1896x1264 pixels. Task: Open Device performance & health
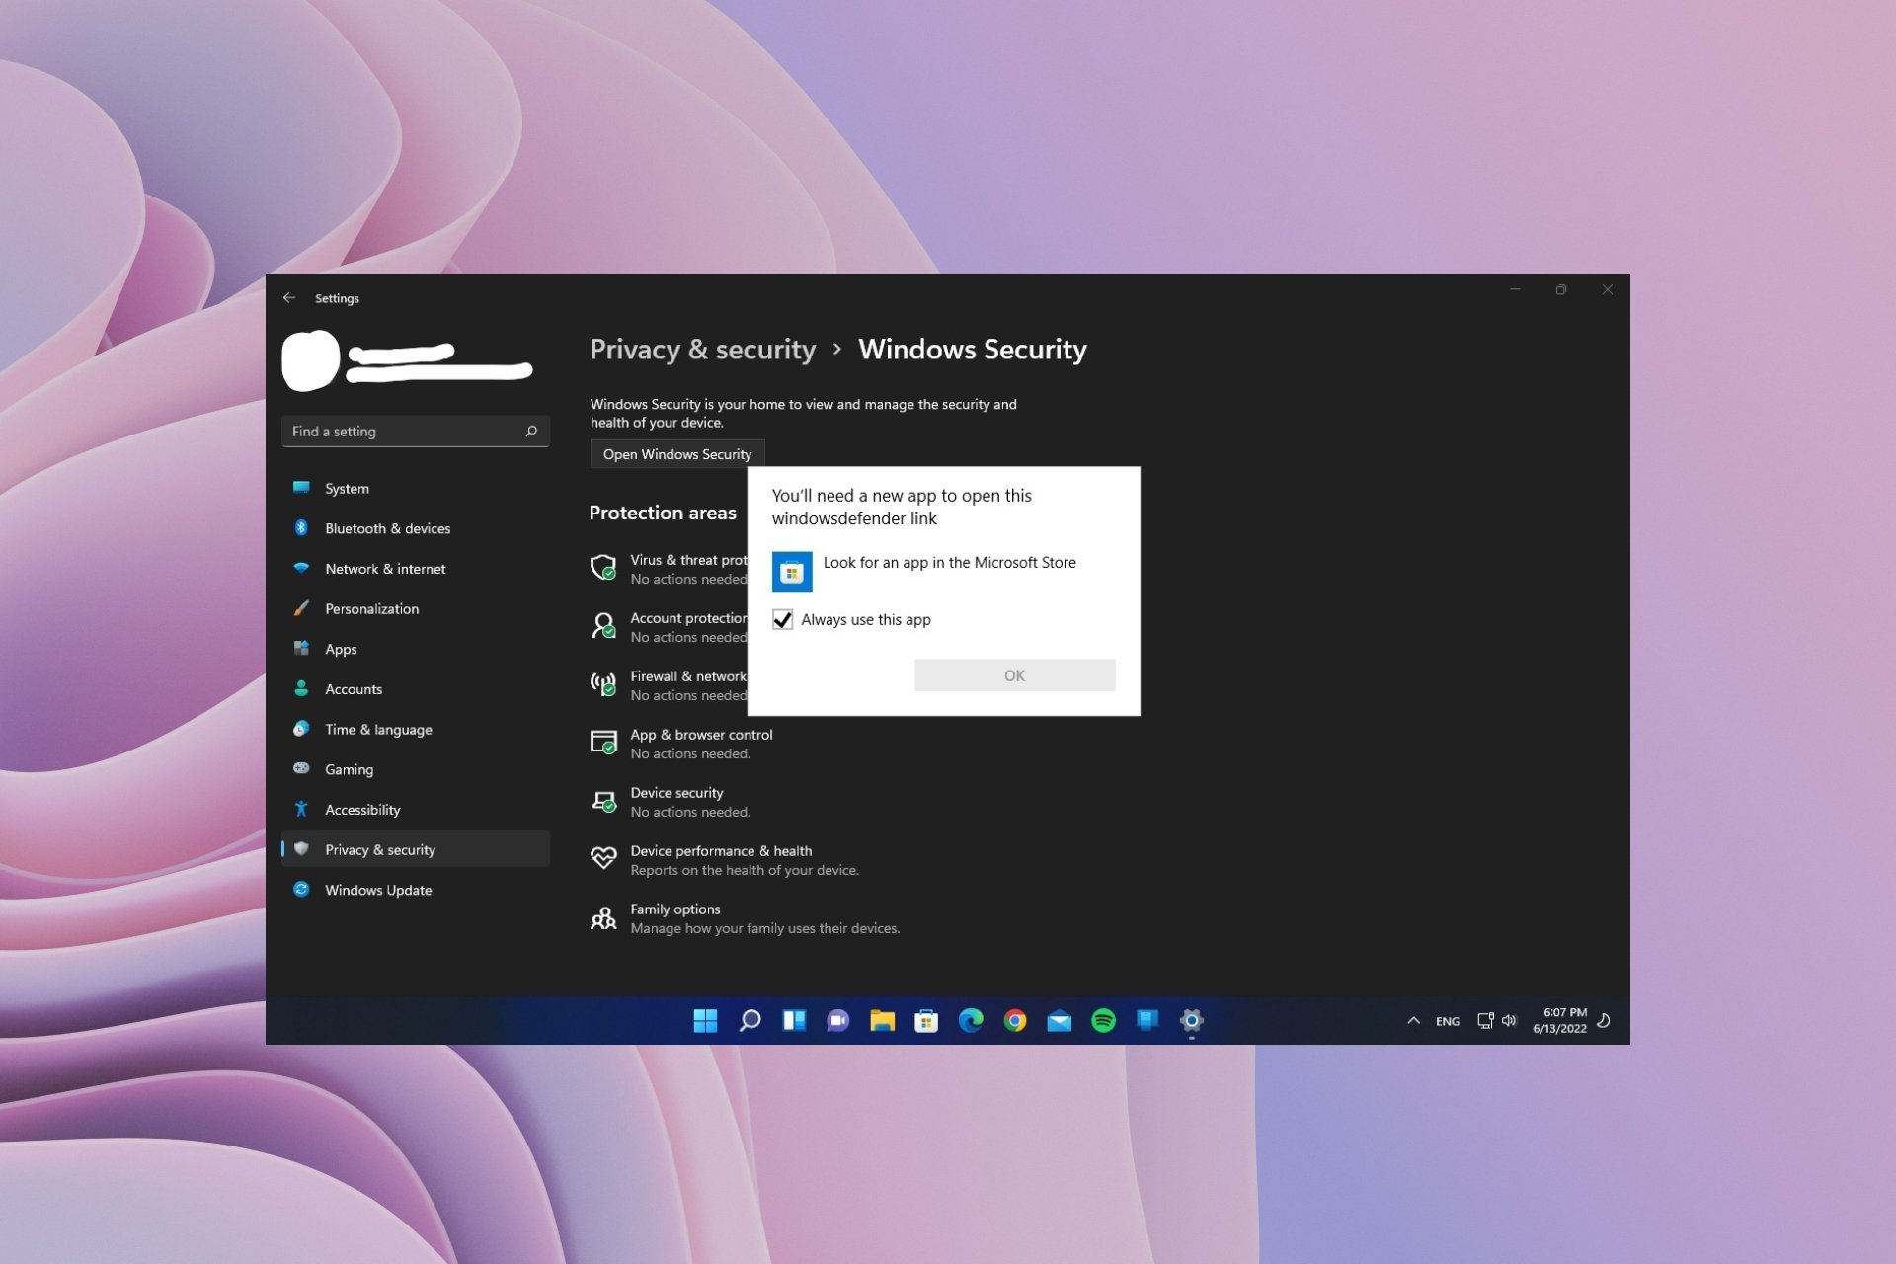click(725, 860)
